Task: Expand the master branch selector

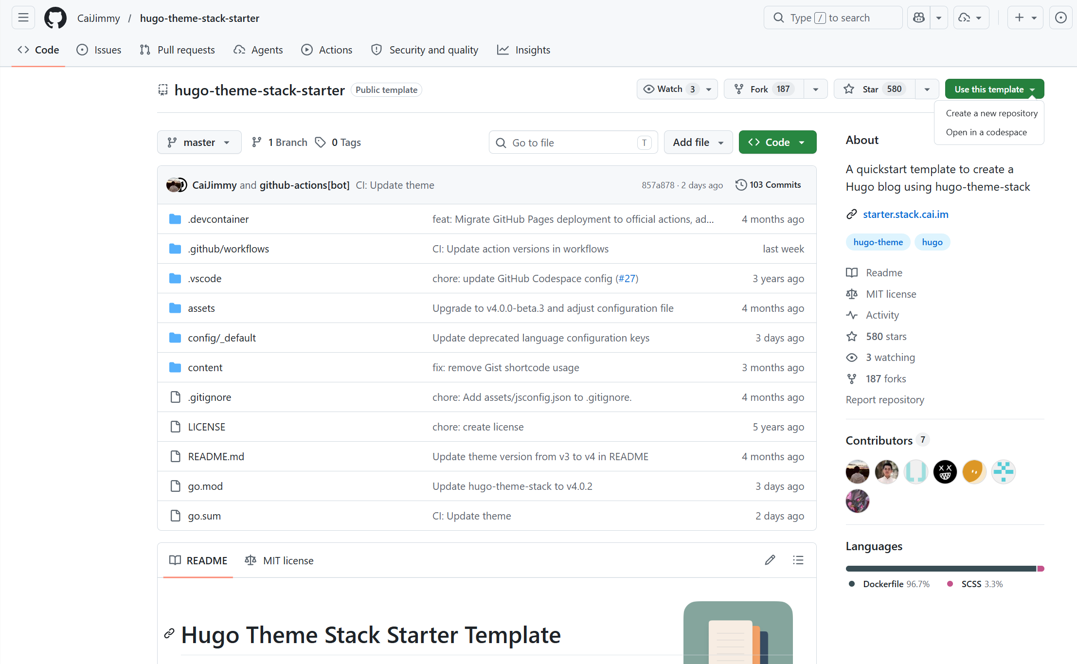Action: pyautogui.click(x=199, y=143)
